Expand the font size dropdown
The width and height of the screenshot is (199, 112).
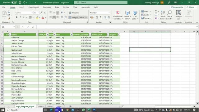click(x=39, y=13)
